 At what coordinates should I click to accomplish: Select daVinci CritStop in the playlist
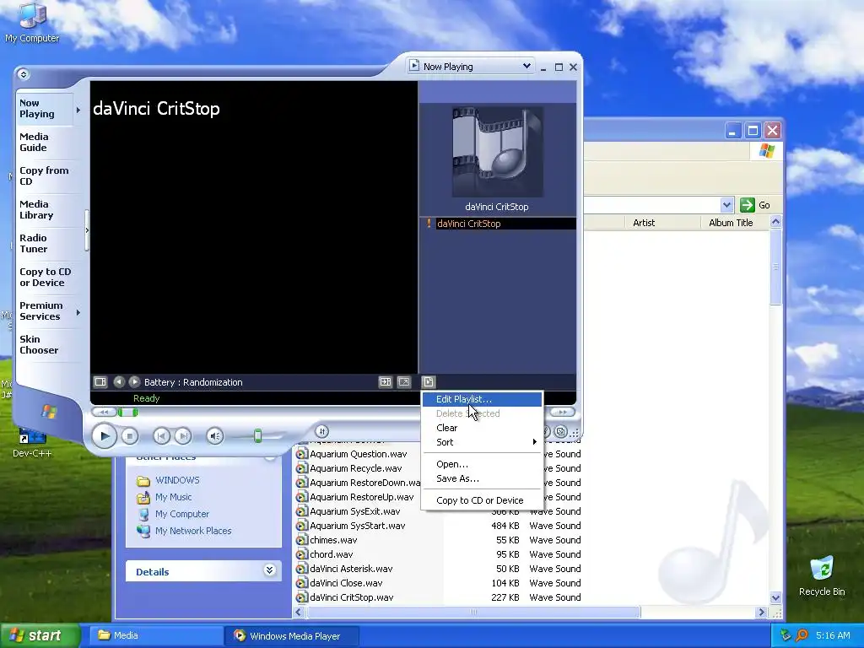pos(498,224)
